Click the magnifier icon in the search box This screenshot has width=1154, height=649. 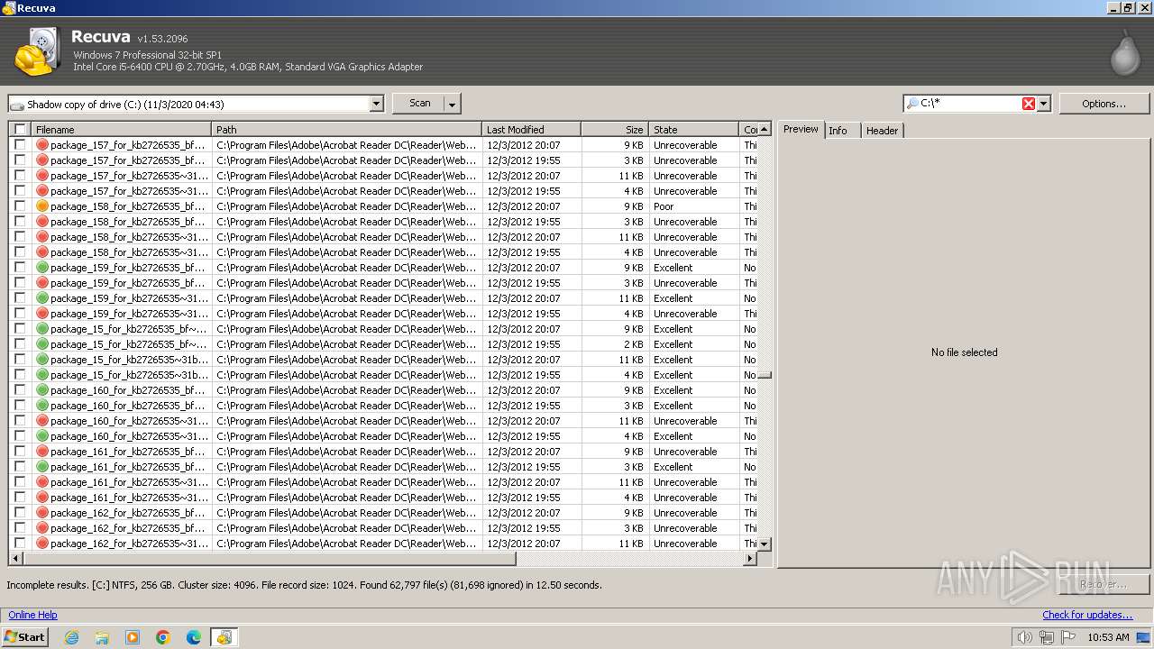click(912, 104)
